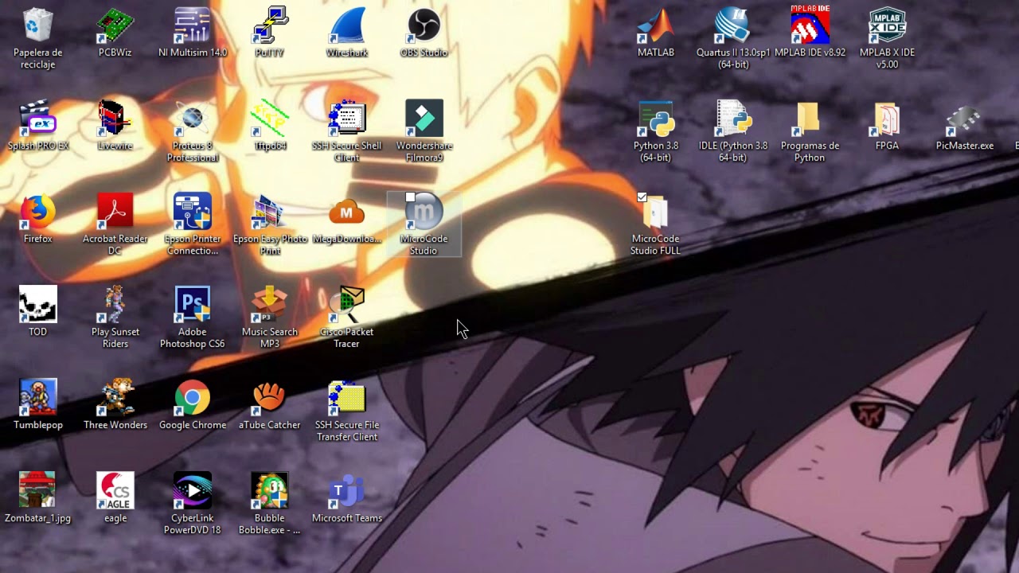Click the CS Eagle shortcut icon
This screenshot has width=1019, height=573.
point(115,491)
